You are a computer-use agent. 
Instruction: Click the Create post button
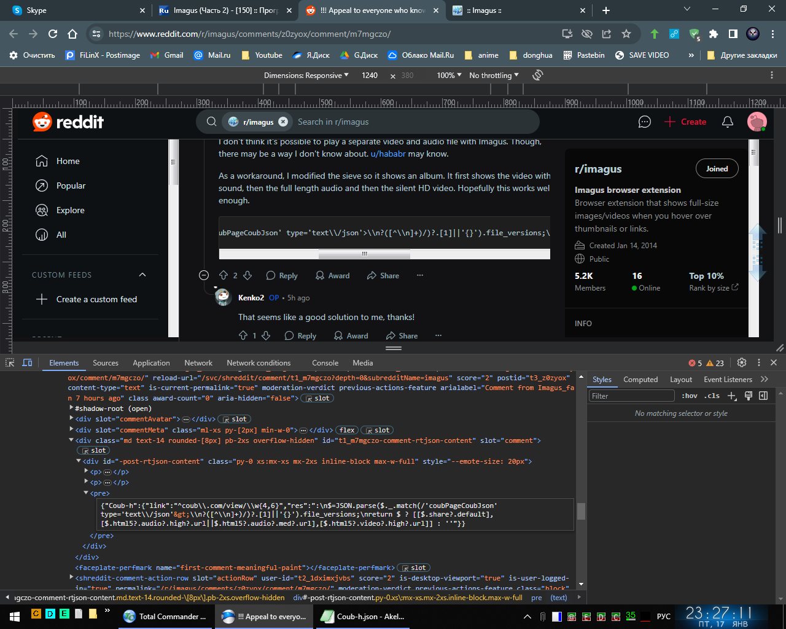[685, 122]
